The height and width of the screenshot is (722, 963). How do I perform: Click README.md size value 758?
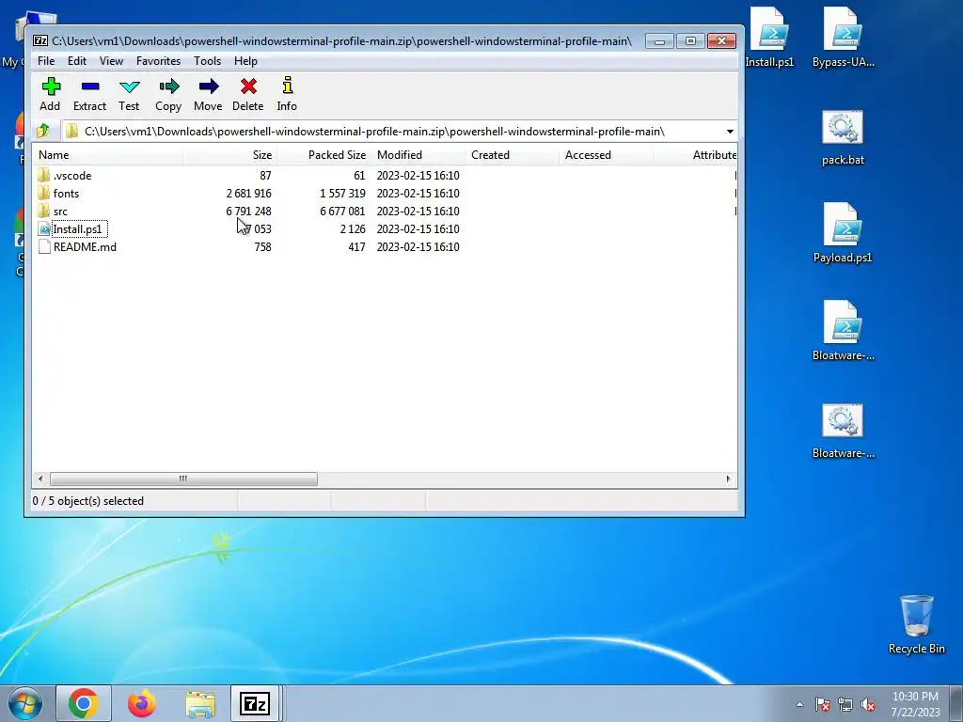click(x=263, y=247)
